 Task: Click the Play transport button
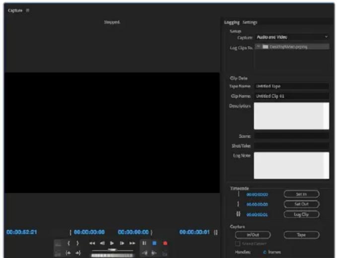[112, 243]
